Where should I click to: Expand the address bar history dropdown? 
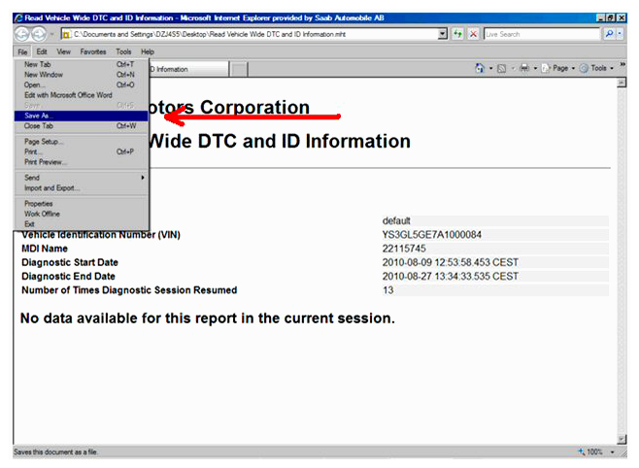coord(443,34)
